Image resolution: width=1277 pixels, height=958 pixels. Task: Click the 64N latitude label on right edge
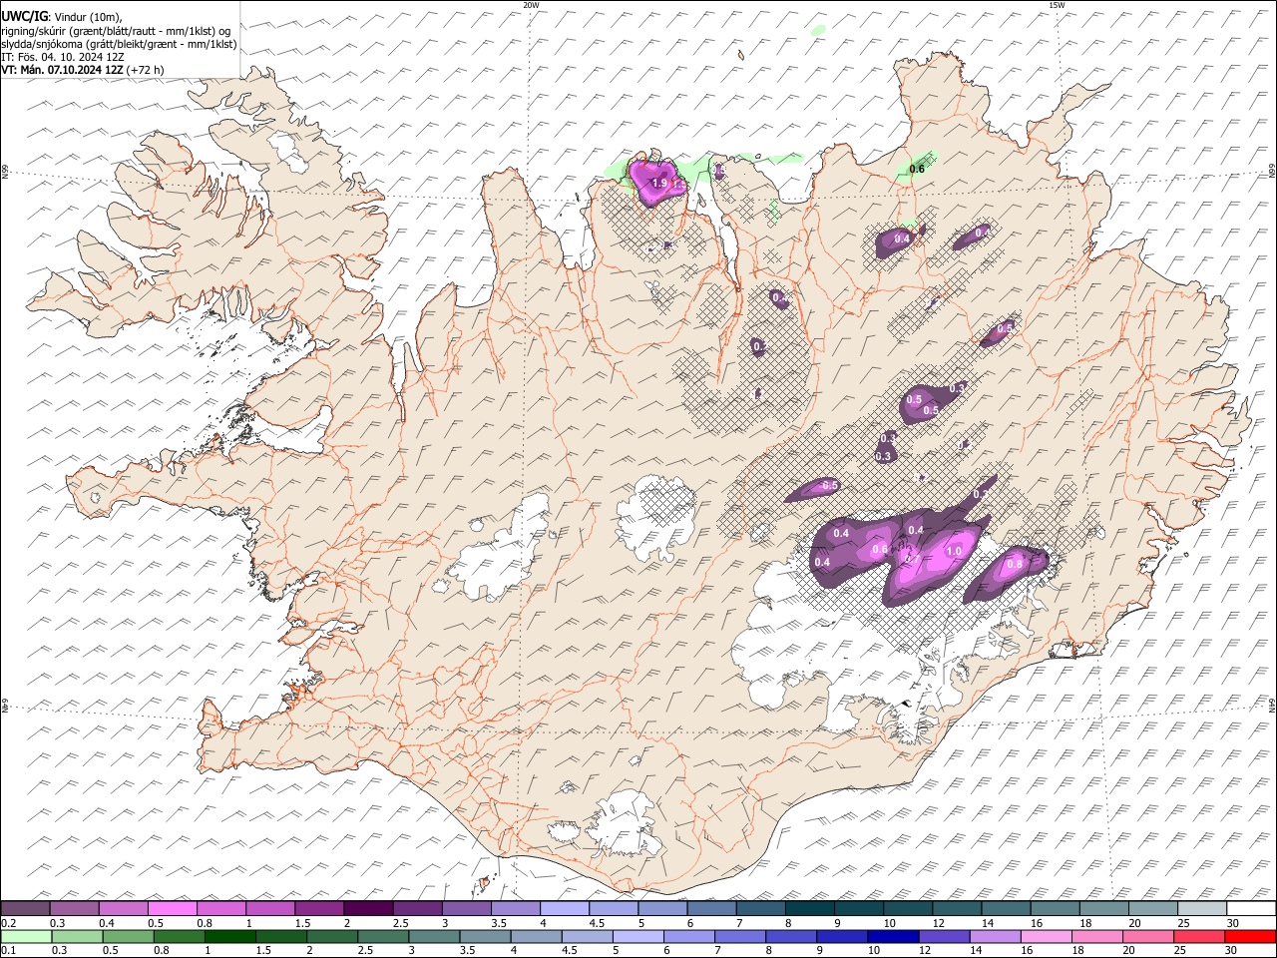tap(1272, 706)
